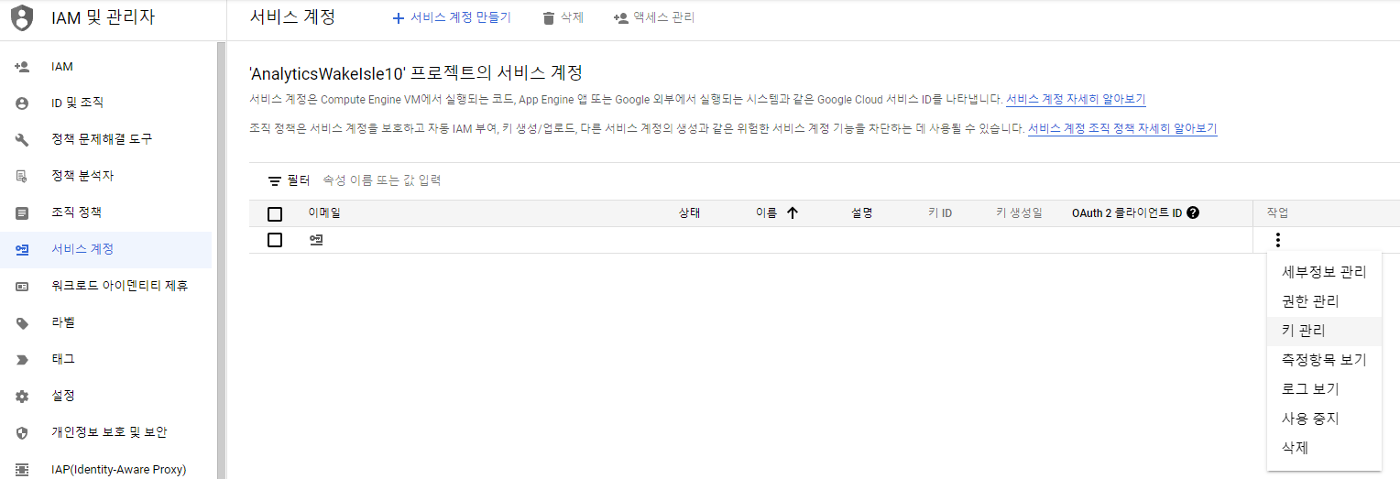The image size is (1400, 479).
Task: Open the 서비스 계정 조직 정책 자세히 알아보기 link
Action: click(x=1122, y=129)
